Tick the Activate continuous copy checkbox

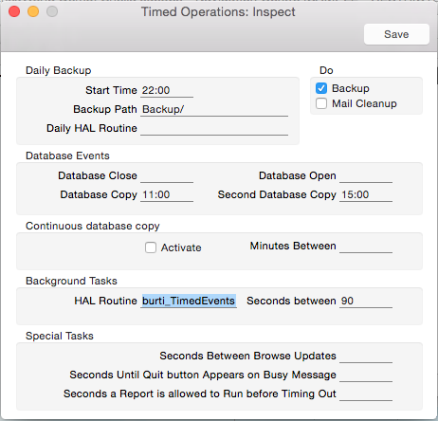click(151, 247)
